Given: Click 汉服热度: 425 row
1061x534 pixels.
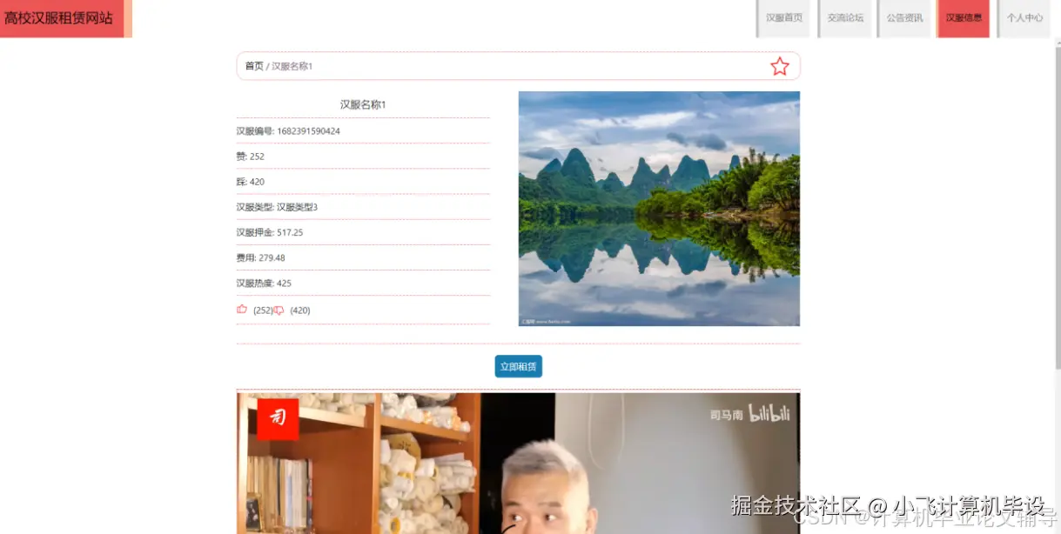Looking at the screenshot, I should click(363, 283).
